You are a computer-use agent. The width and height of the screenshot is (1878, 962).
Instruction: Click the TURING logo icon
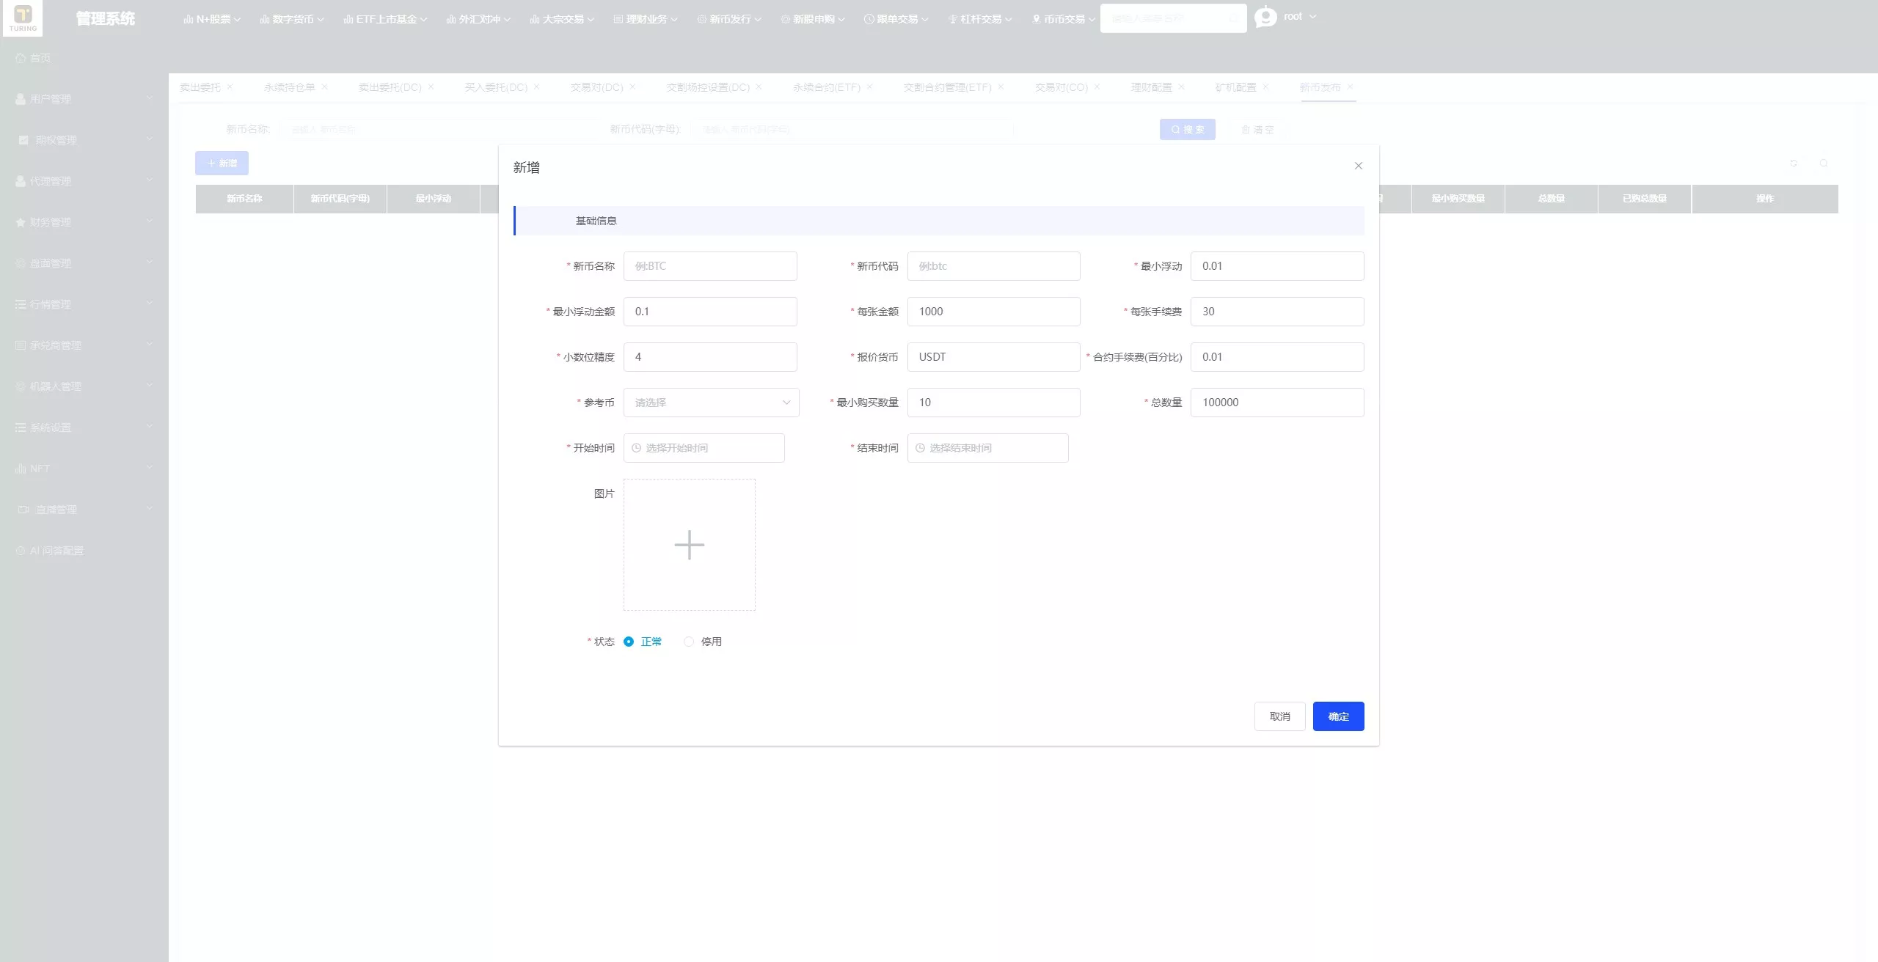(23, 18)
